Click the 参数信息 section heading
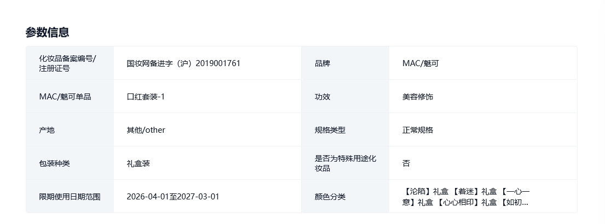 (47, 32)
